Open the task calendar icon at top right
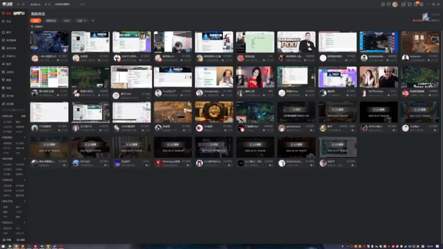This screenshot has width=443, height=249. 403,4
